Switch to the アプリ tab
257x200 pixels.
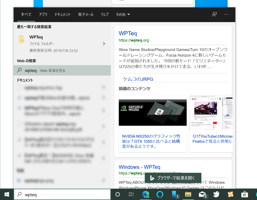pos(43,15)
